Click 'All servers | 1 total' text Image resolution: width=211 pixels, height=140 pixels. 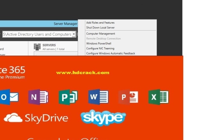pos(53,49)
